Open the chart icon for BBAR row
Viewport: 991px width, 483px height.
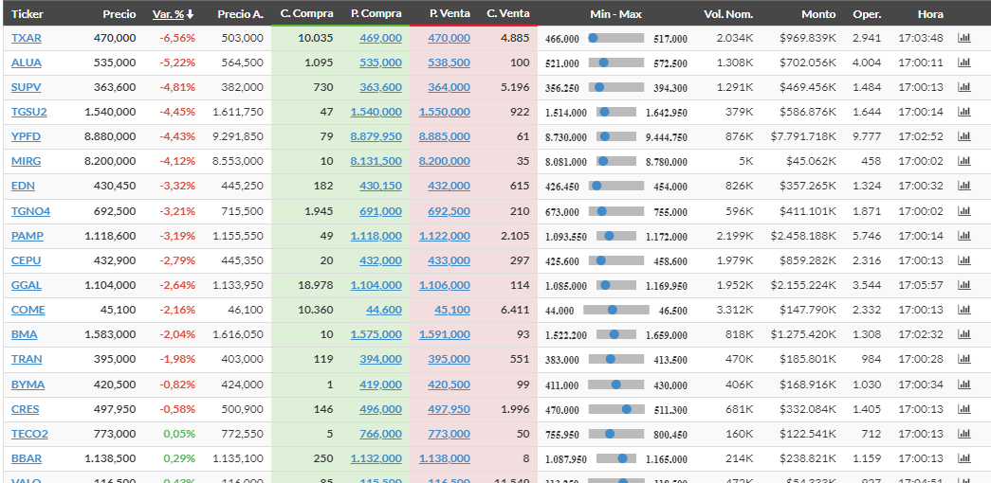click(x=963, y=458)
